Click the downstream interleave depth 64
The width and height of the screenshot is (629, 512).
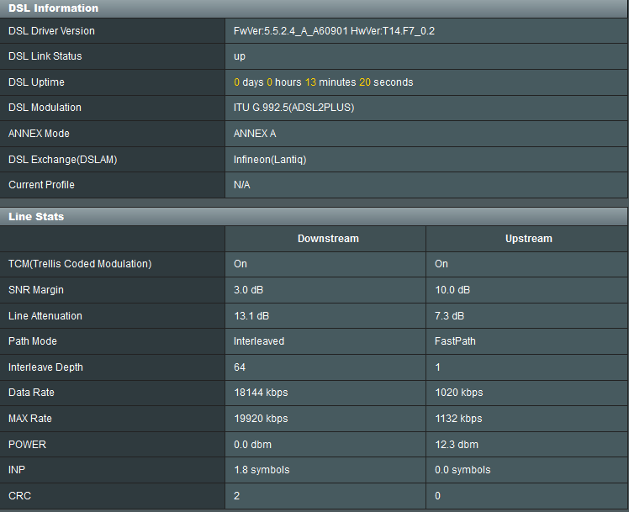tap(240, 367)
